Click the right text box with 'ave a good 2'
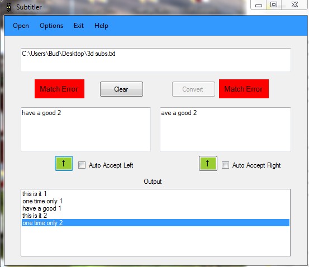This screenshot has height=267, width=309. pos(225,130)
